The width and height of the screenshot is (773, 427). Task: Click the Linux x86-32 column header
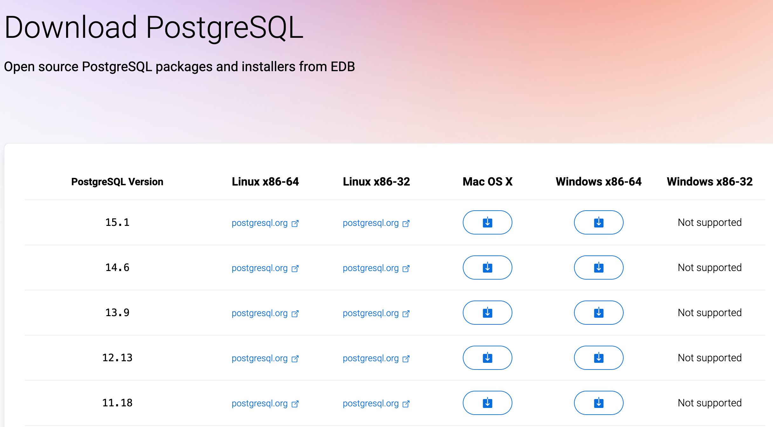[x=376, y=182]
